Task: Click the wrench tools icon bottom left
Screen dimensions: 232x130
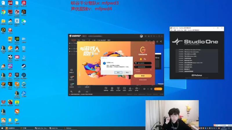Action: point(71,92)
